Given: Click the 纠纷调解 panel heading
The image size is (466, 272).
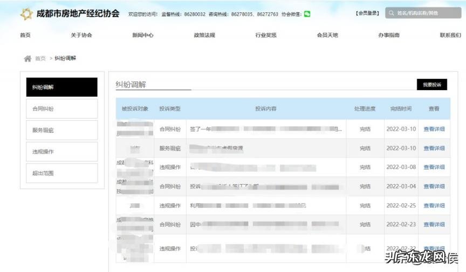Looking at the screenshot, I should tap(131, 85).
